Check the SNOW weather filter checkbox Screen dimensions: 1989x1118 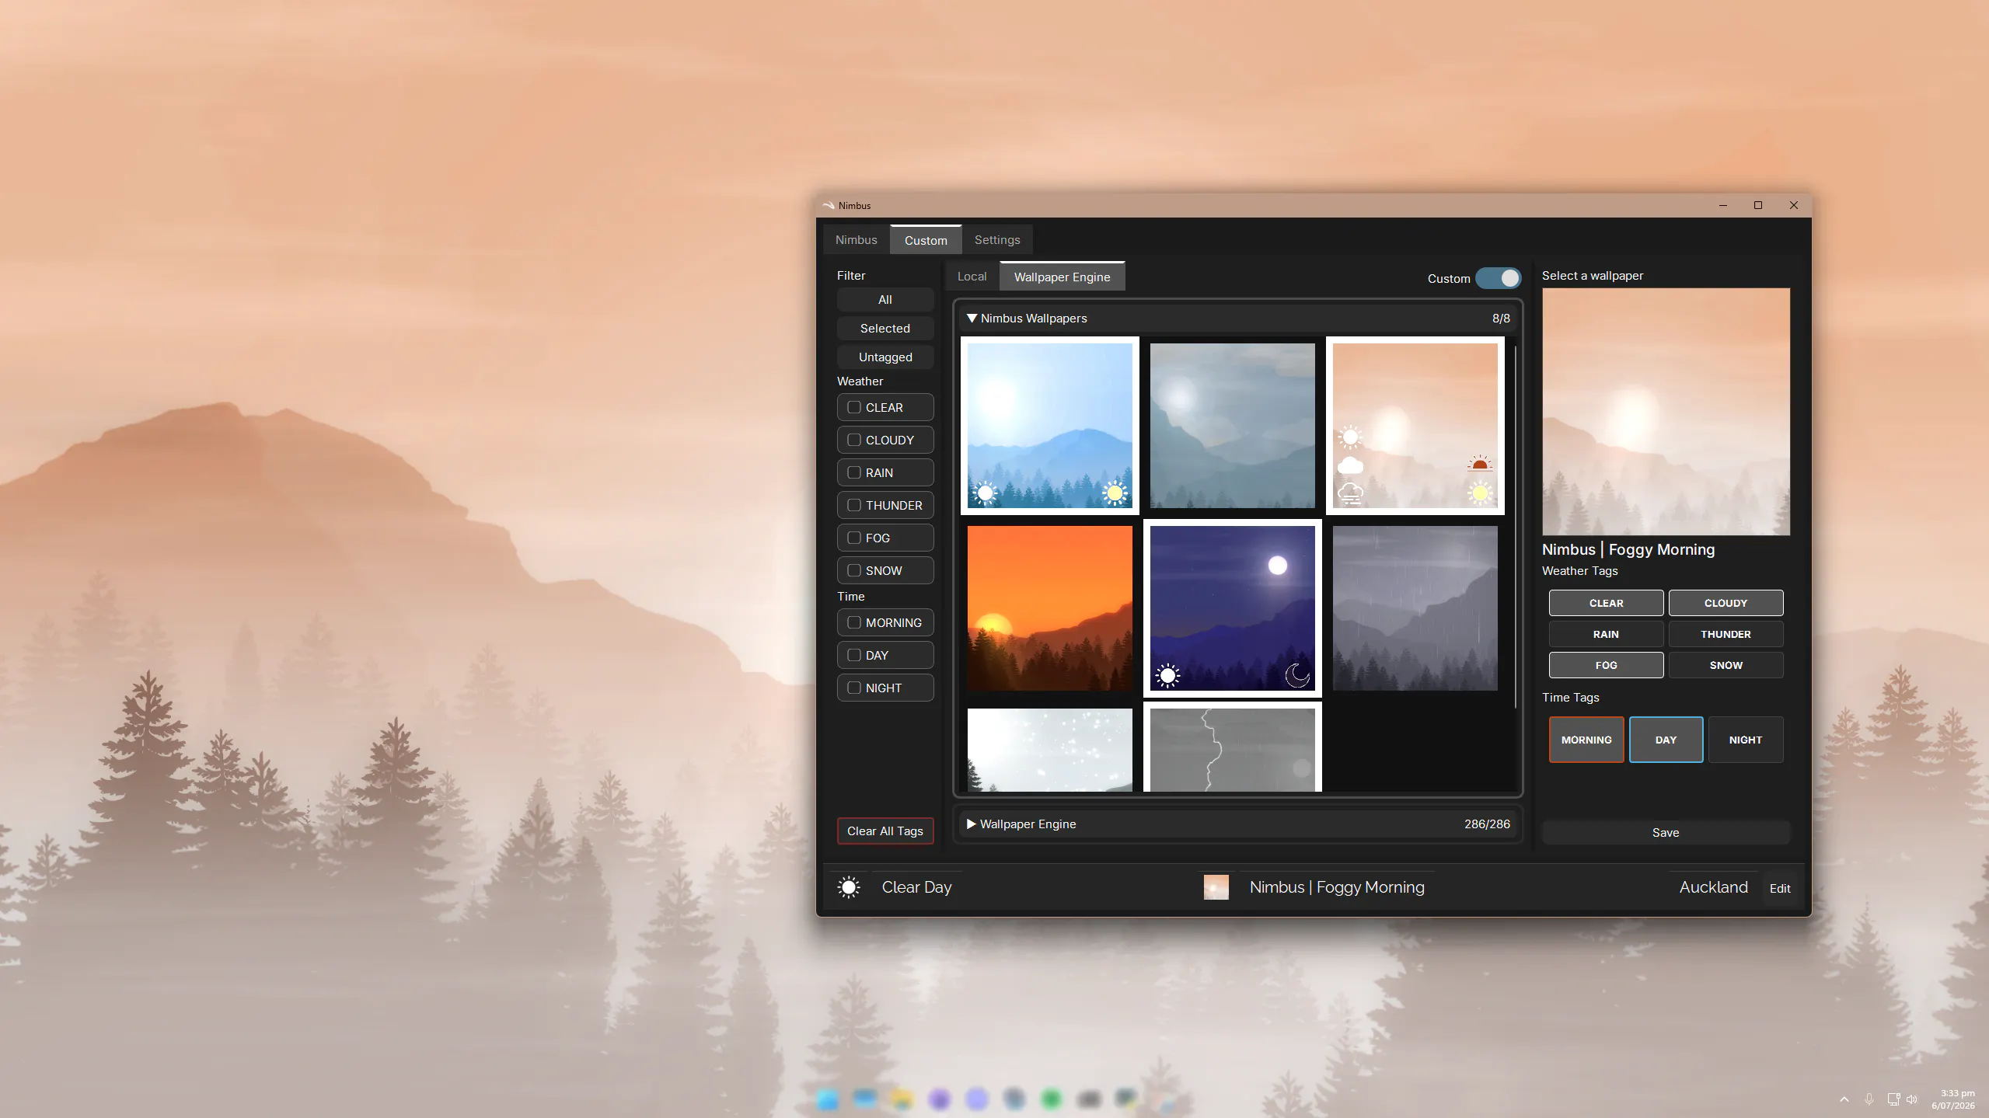[854, 570]
